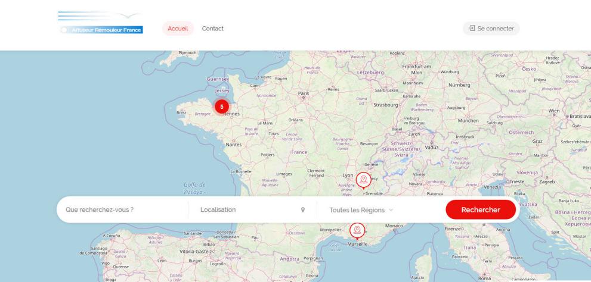This screenshot has width=591, height=282.
Task: Expand the Toutes les Régions dropdown
Action: pyautogui.click(x=362, y=210)
